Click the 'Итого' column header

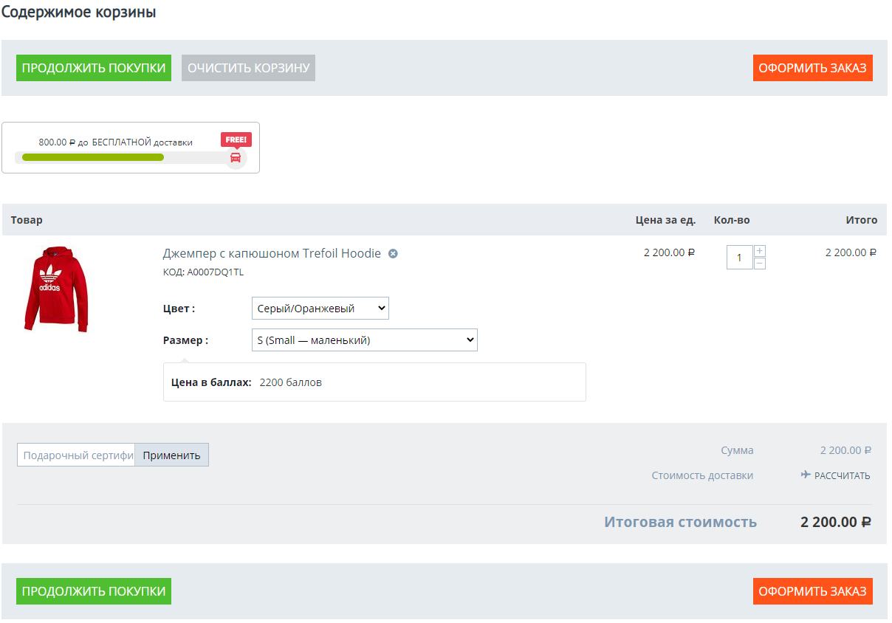pos(862,220)
